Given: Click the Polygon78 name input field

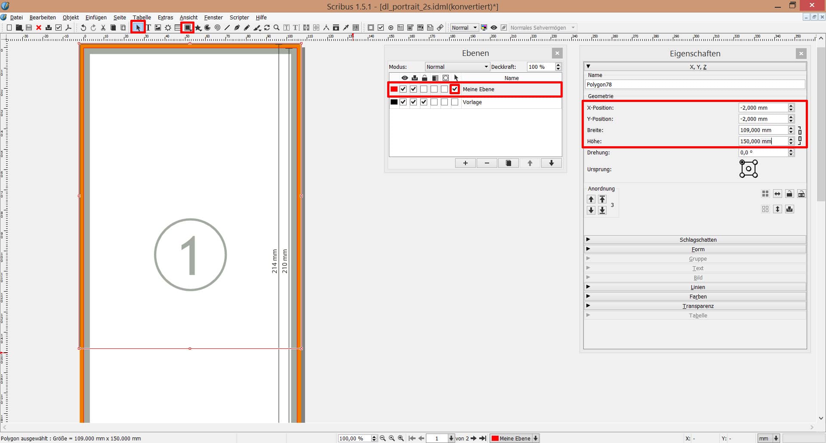Looking at the screenshot, I should coord(694,84).
